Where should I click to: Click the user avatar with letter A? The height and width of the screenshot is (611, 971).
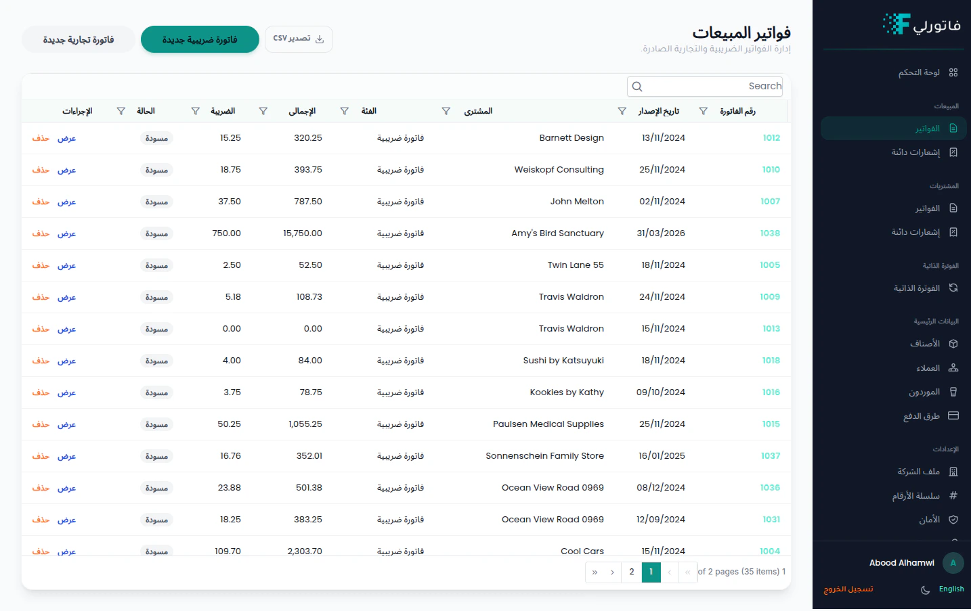(953, 563)
